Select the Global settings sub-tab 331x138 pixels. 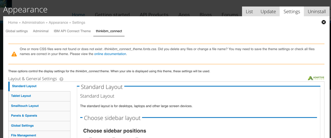click(17, 31)
